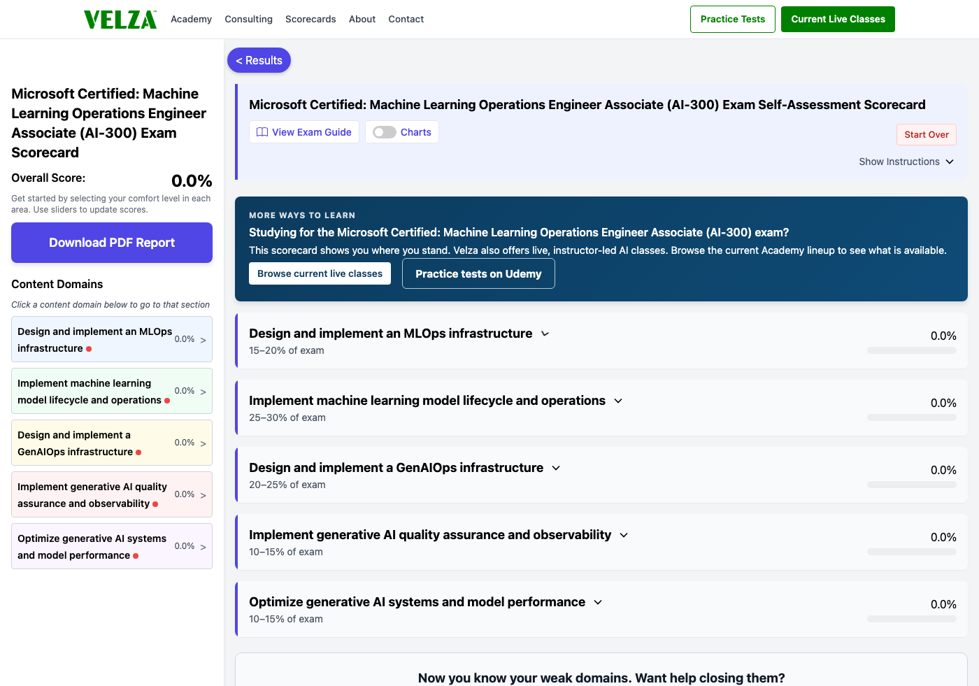Open the View Exam Guide link
This screenshot has width=979, height=686.
(x=304, y=132)
